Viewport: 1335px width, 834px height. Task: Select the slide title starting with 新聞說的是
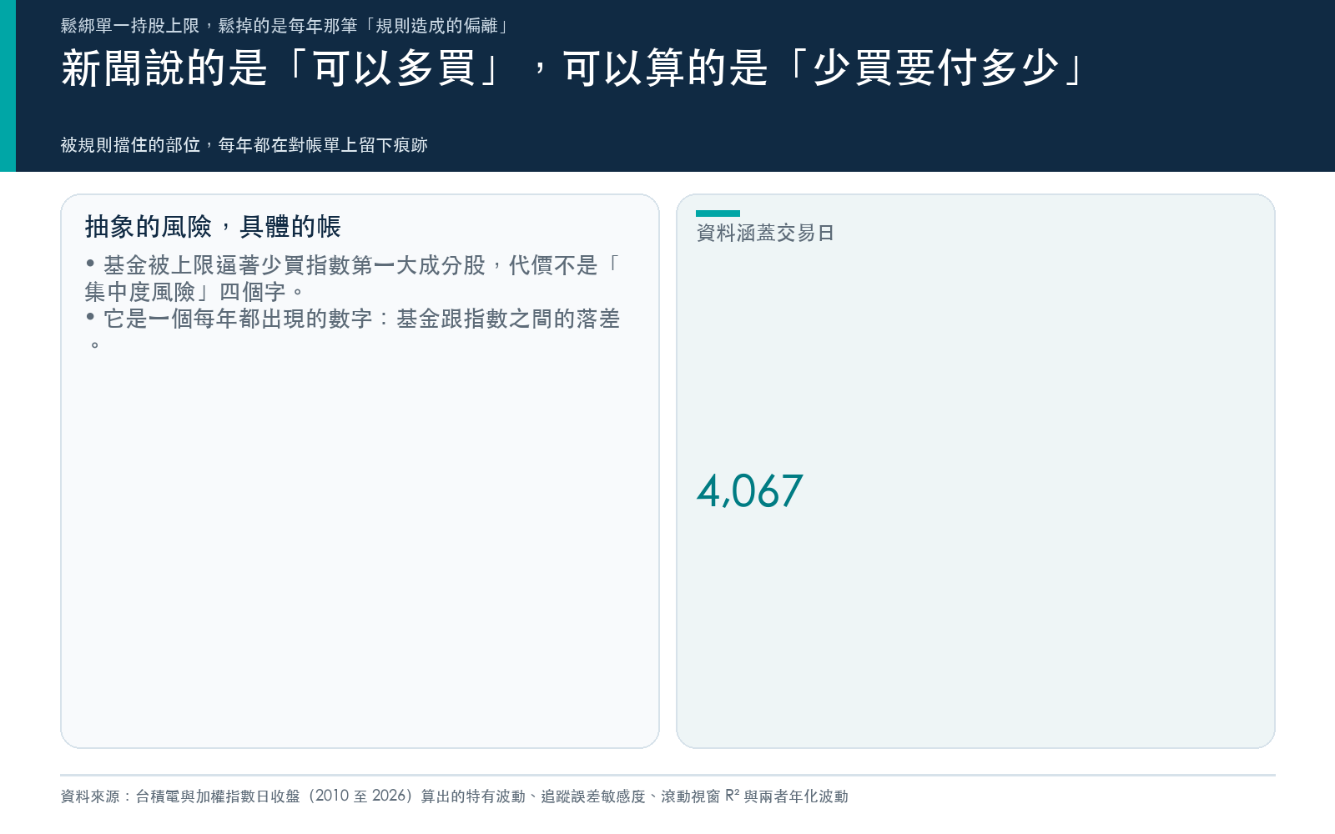[574, 68]
